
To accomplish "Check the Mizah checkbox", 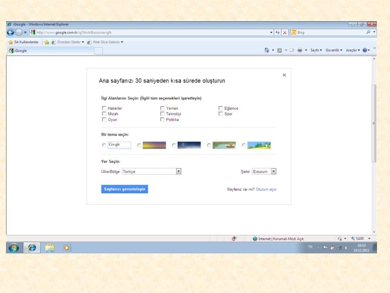I will (104, 113).
